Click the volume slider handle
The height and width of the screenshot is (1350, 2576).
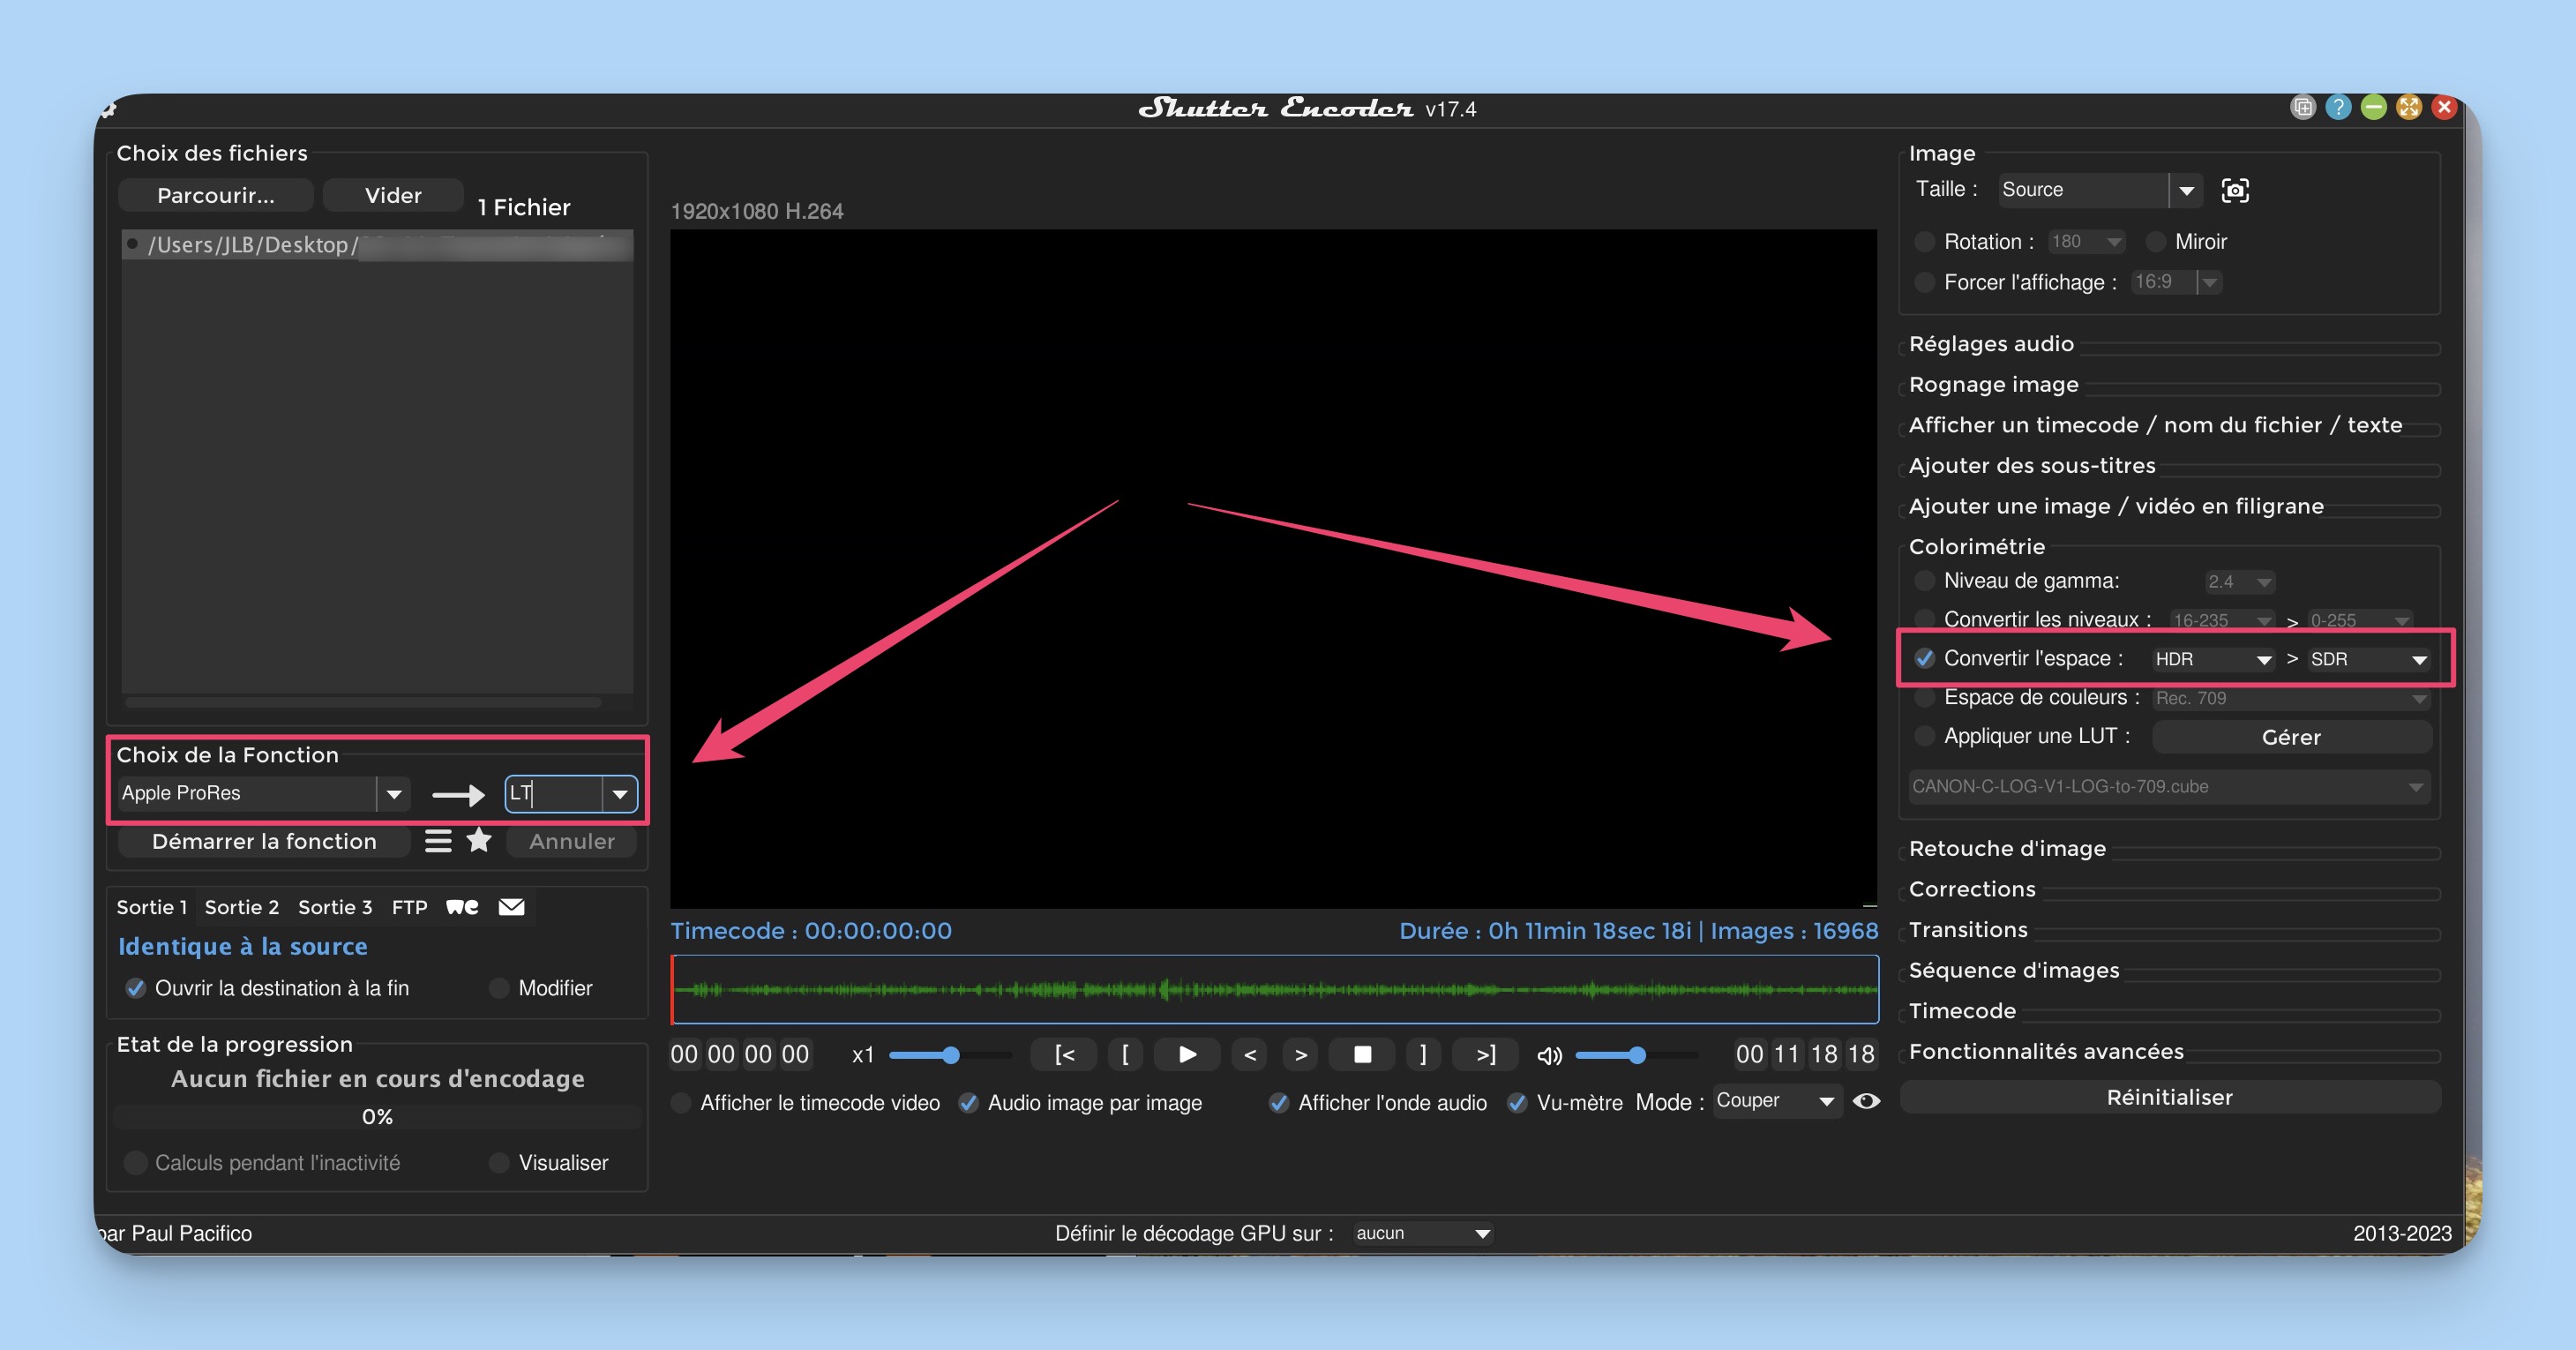pyautogui.click(x=1636, y=1055)
